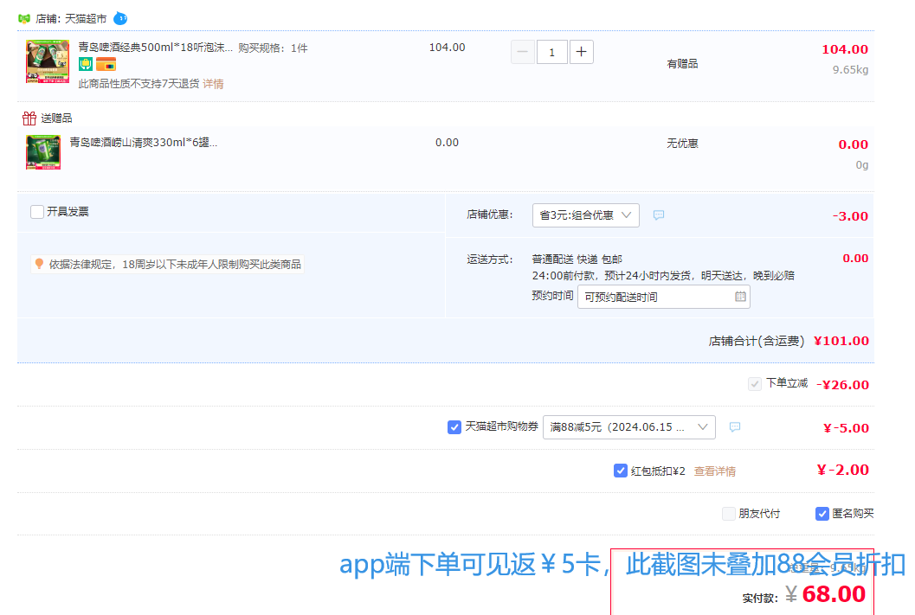Viewport: 915px width, 615px height.
Task: Increase the quantity with the plus button
Action: click(581, 52)
